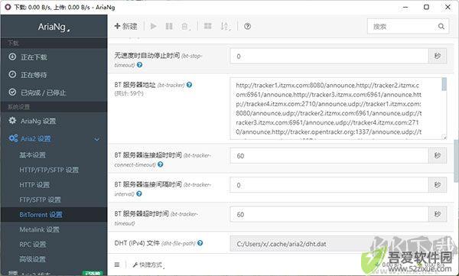The height and width of the screenshot is (276, 459).
Task: Open the AriaNg logo dropdown
Action: coord(54,27)
